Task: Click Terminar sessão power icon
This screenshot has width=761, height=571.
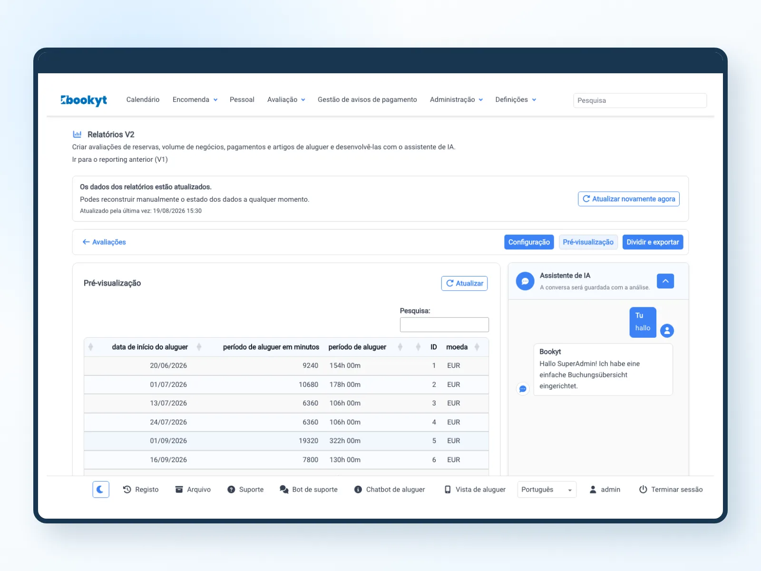Action: (x=643, y=489)
